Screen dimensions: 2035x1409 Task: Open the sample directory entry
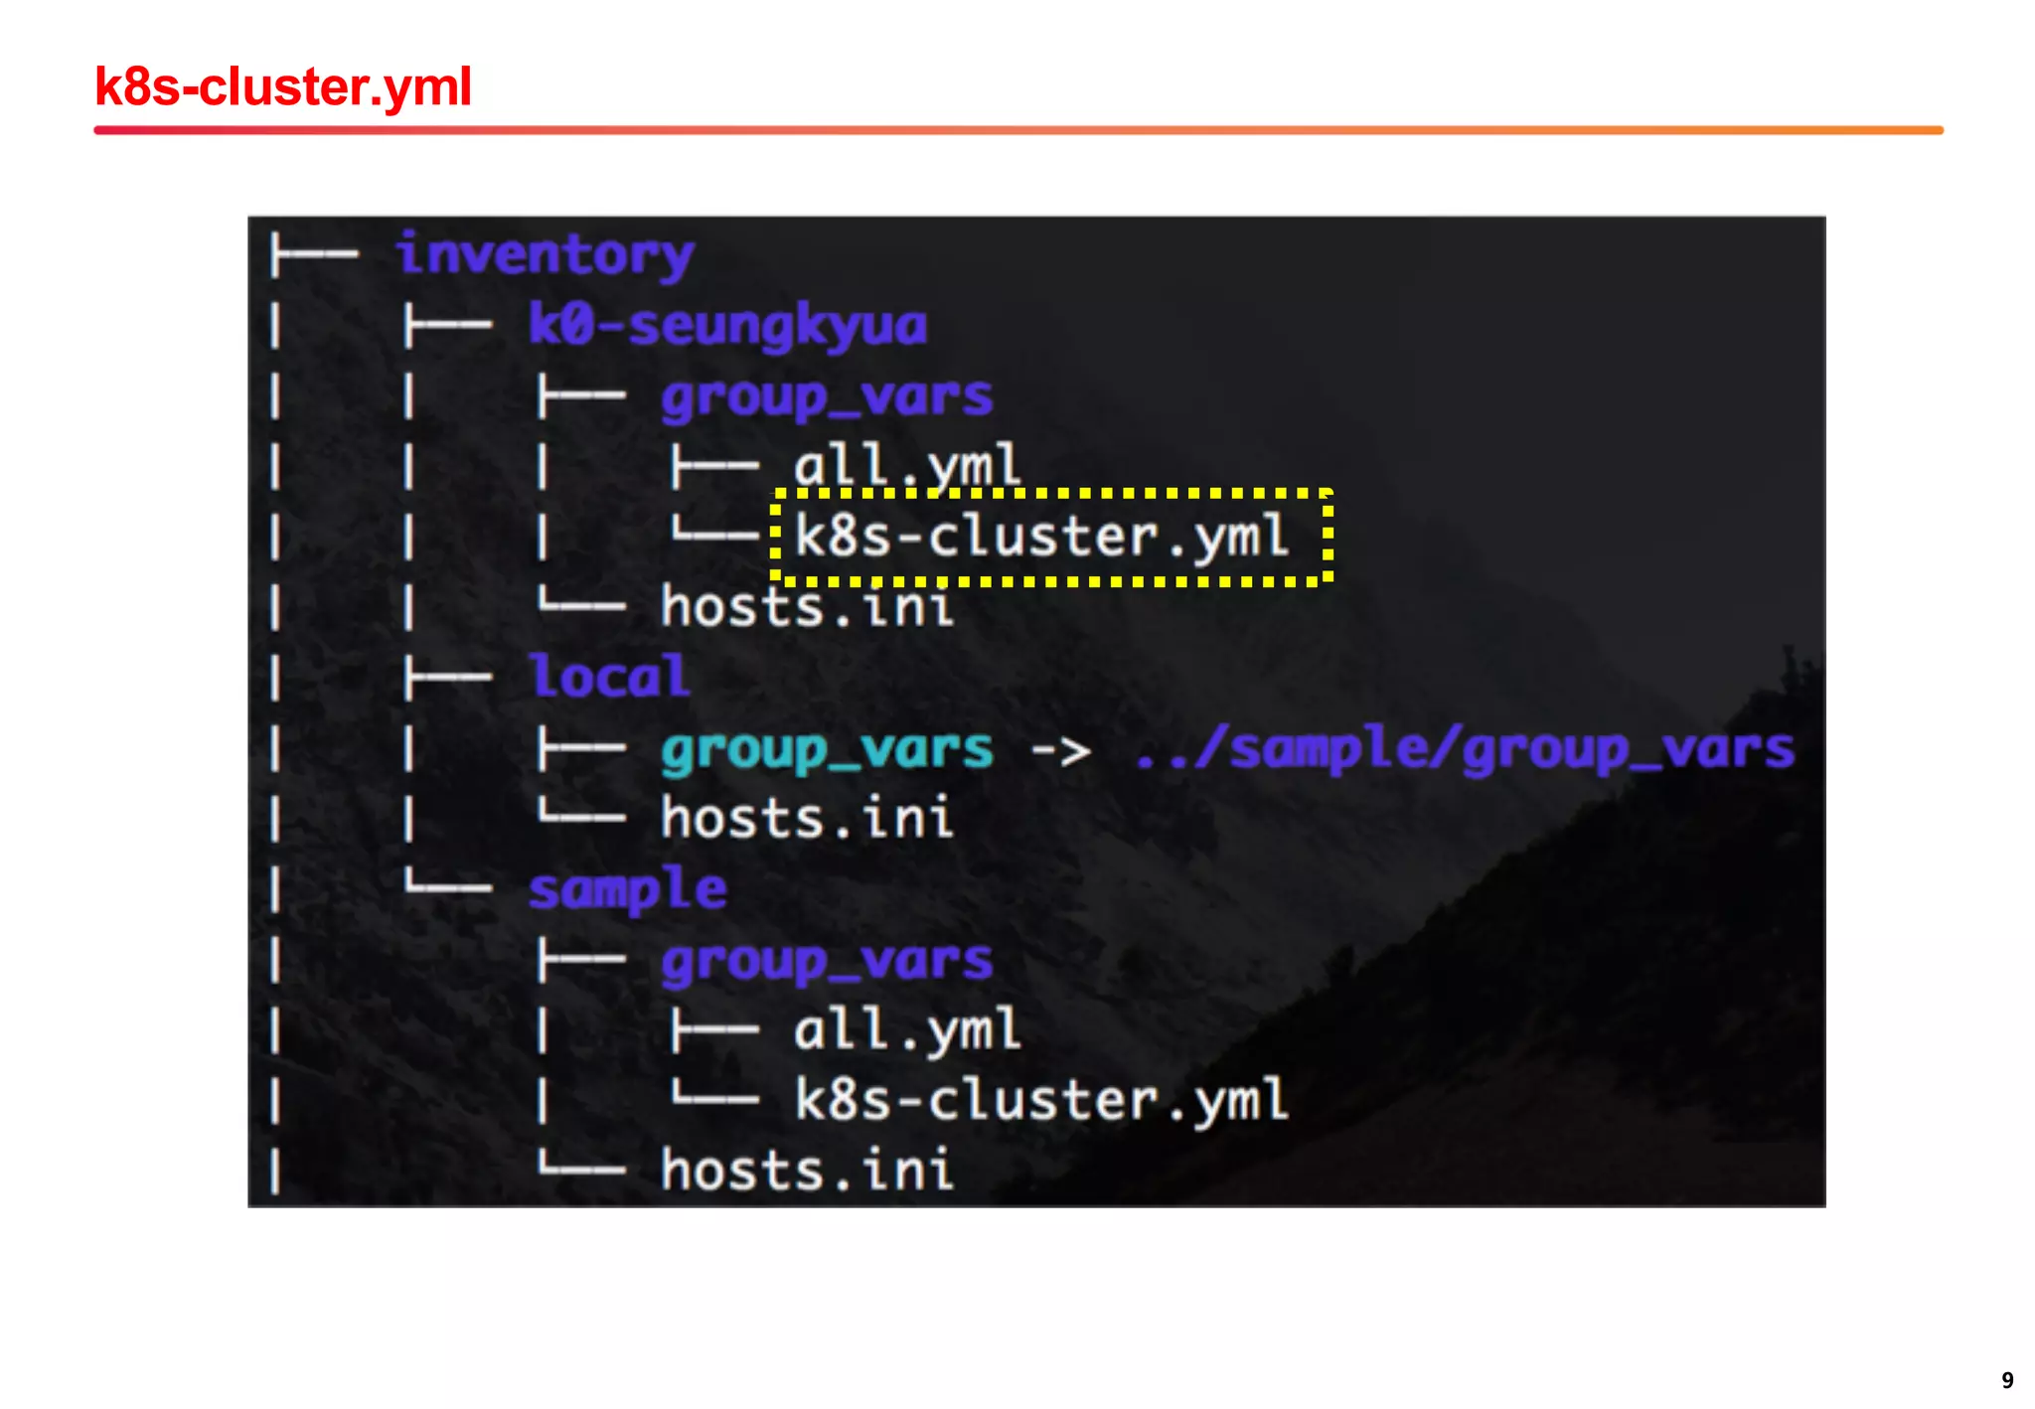pyautogui.click(x=628, y=889)
